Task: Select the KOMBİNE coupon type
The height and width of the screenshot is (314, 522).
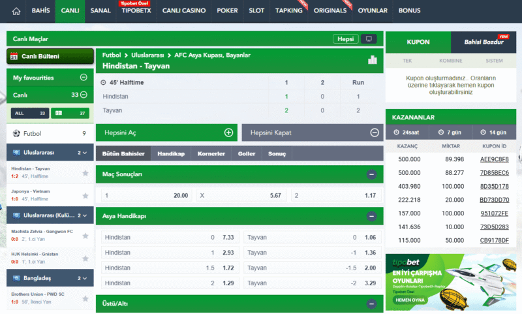Action: pos(450,61)
